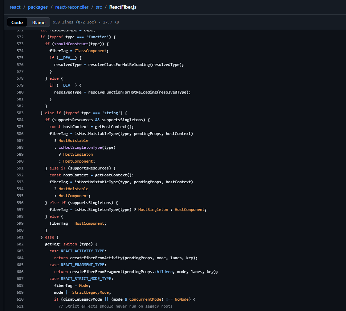Open the react repository breadcrumb link
346x311 pixels.
coord(15,7)
